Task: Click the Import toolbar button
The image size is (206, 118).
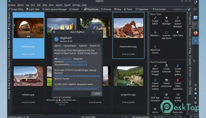Action: click(74, 9)
